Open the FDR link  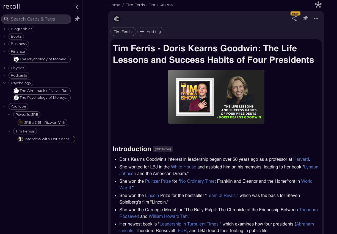(182, 230)
